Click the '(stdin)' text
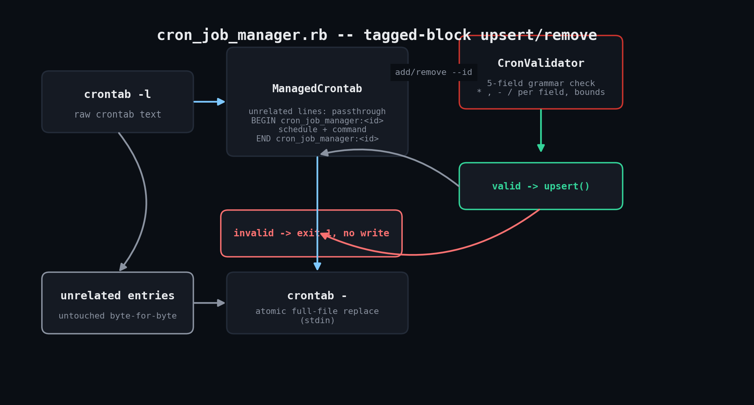The image size is (754, 405). point(317,320)
